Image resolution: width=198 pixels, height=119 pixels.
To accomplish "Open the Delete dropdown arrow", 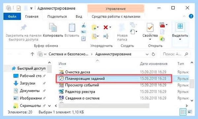I will (x=110, y=27).
